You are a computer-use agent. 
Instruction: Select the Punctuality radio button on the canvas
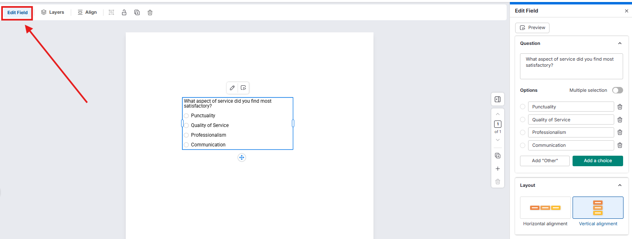(x=186, y=116)
